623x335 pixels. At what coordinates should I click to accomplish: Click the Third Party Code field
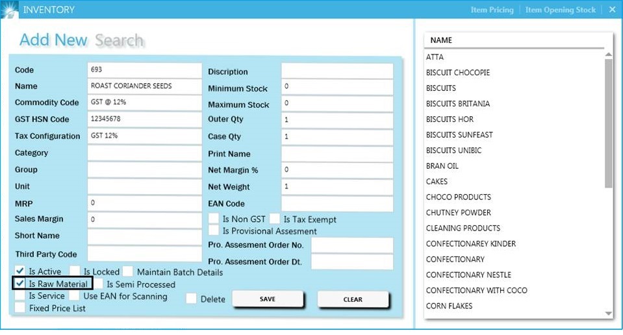[x=145, y=254]
